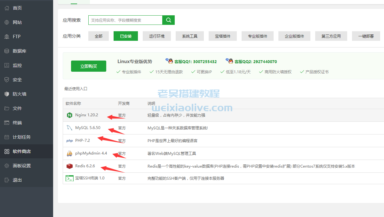Click the FTP globe icon in sidebar
The image size is (384, 217).
pyautogui.click(x=7, y=37)
